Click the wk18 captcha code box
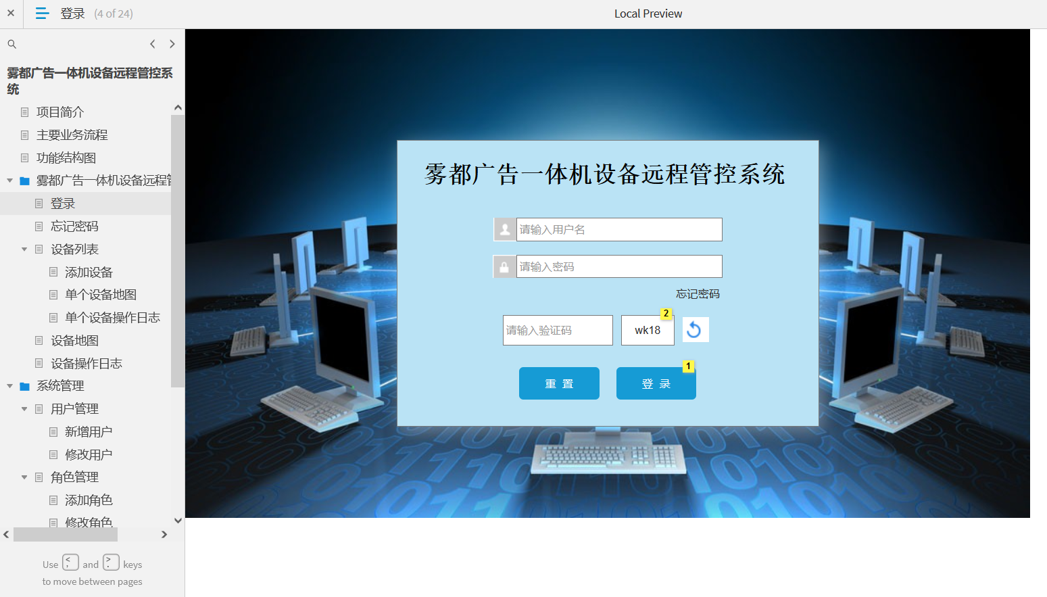This screenshot has height=597, width=1047. 648,331
